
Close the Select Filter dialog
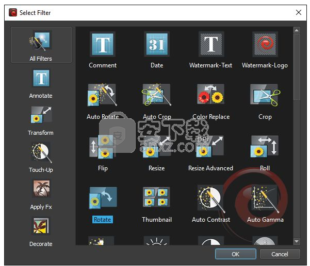pos(298,12)
